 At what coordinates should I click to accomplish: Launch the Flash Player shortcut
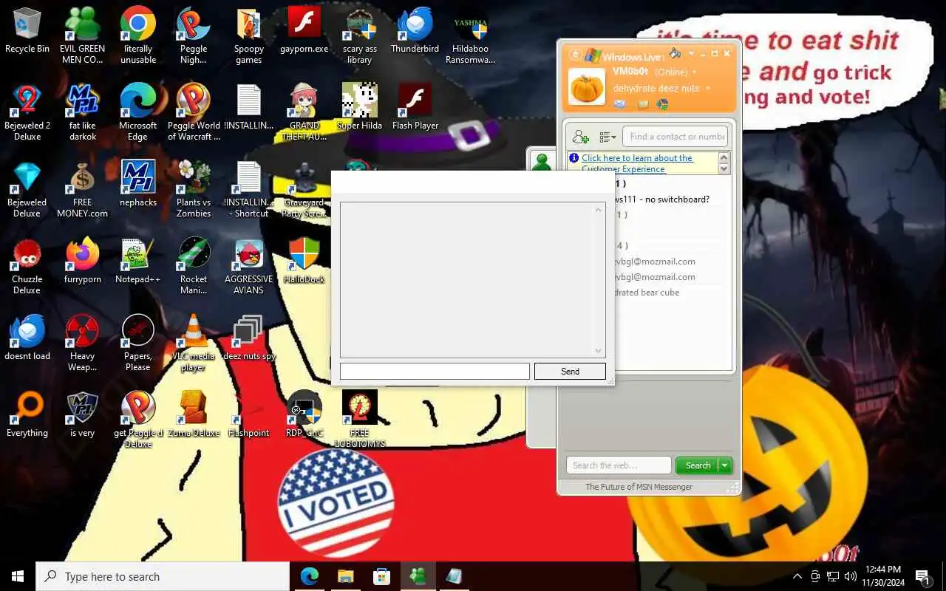click(x=415, y=107)
